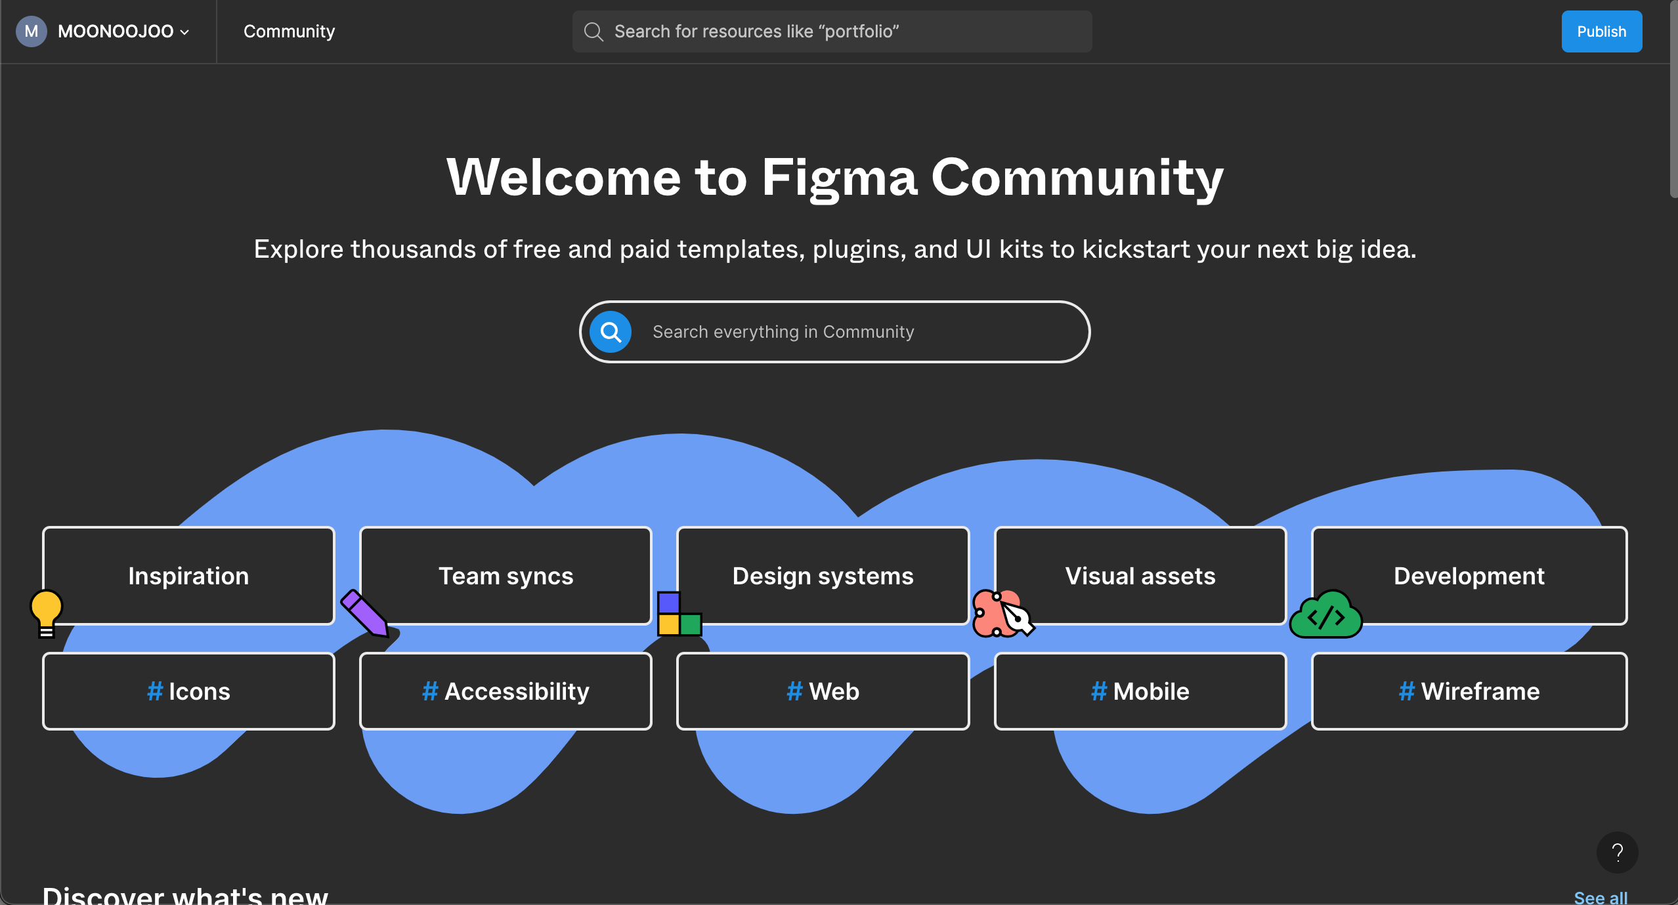Click top bar search magnifier icon
The height and width of the screenshot is (905, 1678).
pyautogui.click(x=593, y=31)
